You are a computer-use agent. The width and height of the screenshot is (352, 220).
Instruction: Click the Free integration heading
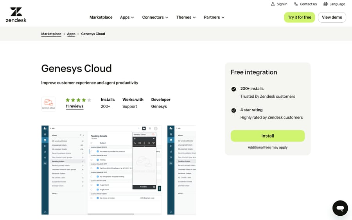254,72
